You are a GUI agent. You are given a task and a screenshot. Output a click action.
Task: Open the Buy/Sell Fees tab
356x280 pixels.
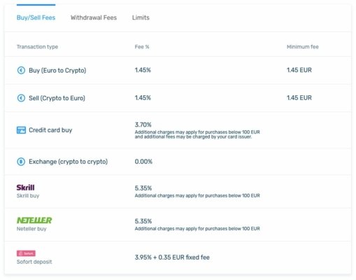[36, 17]
